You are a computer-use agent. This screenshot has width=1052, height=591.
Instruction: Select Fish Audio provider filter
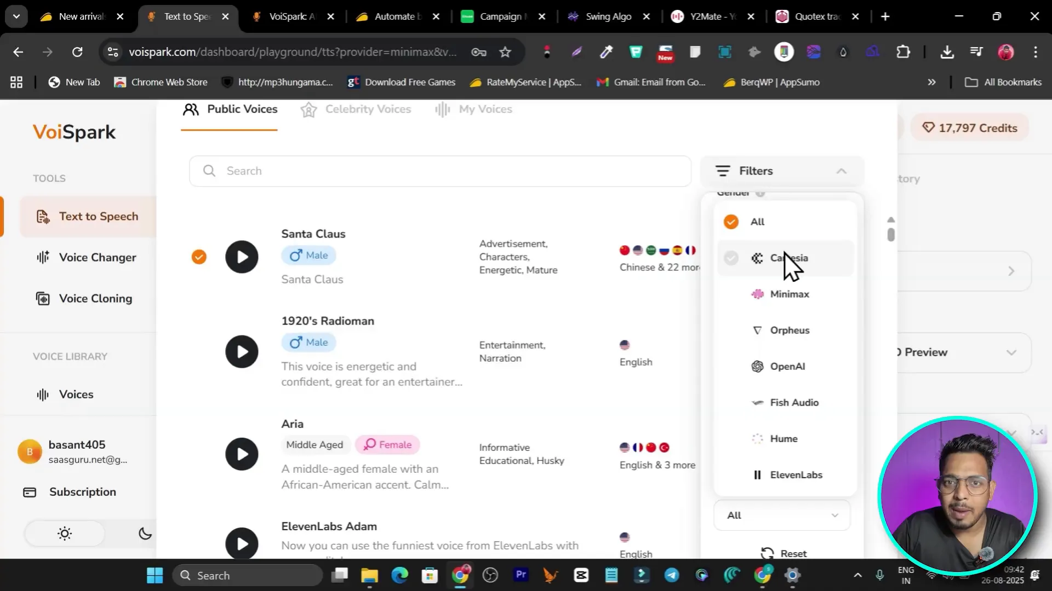(x=793, y=402)
